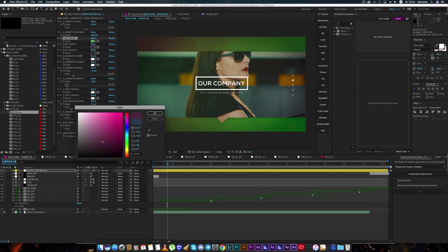This screenshot has height=252, width=448.
Task: Select the Pen tool
Action: 37,9
